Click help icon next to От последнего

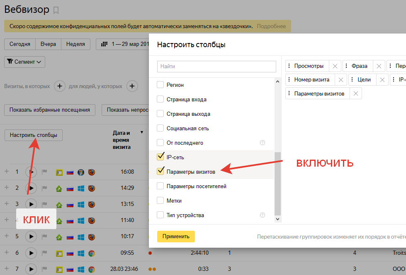pos(262,143)
